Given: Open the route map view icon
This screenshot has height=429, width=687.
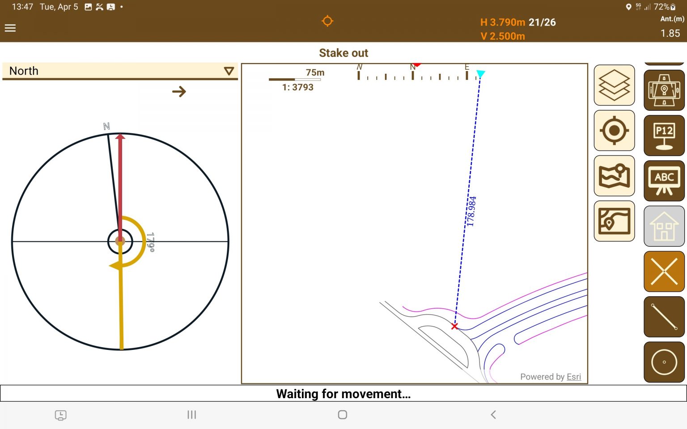Looking at the screenshot, I should pyautogui.click(x=614, y=221).
